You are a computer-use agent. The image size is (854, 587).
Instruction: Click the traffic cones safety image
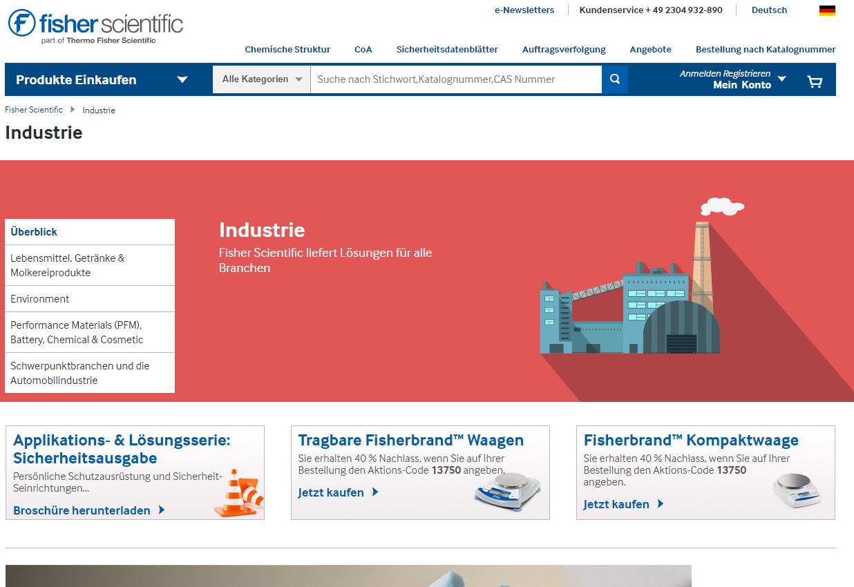238,492
